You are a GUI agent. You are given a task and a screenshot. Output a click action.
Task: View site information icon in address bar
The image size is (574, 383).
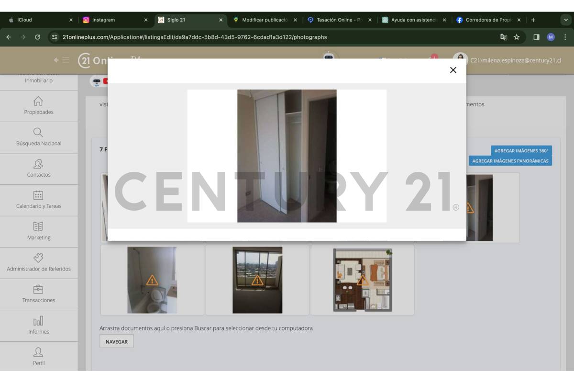point(55,37)
